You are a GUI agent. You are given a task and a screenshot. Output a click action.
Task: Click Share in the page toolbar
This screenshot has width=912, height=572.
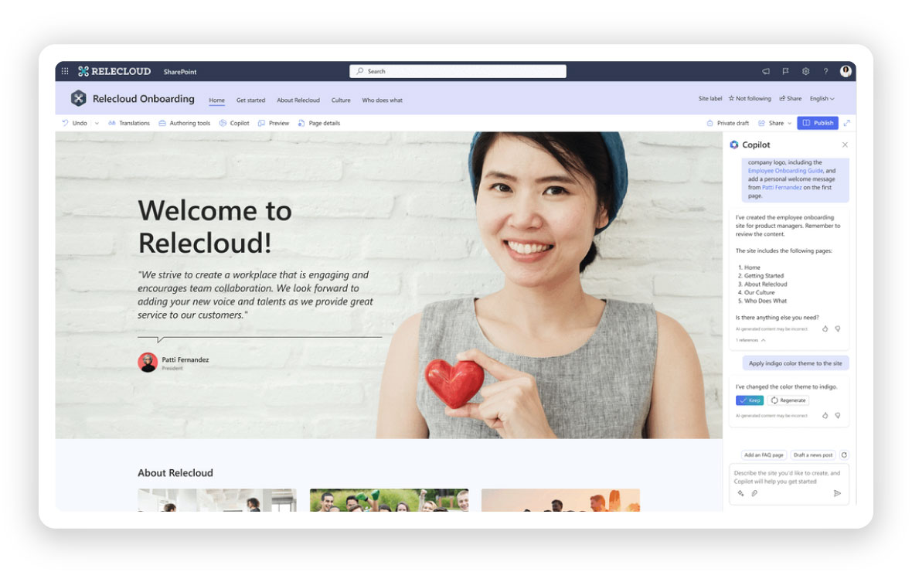tap(771, 123)
